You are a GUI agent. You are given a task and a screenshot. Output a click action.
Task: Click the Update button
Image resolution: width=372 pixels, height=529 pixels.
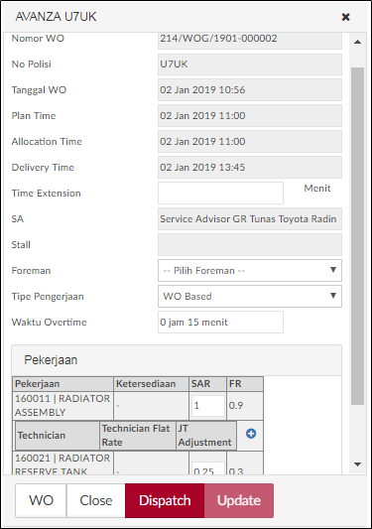(239, 500)
